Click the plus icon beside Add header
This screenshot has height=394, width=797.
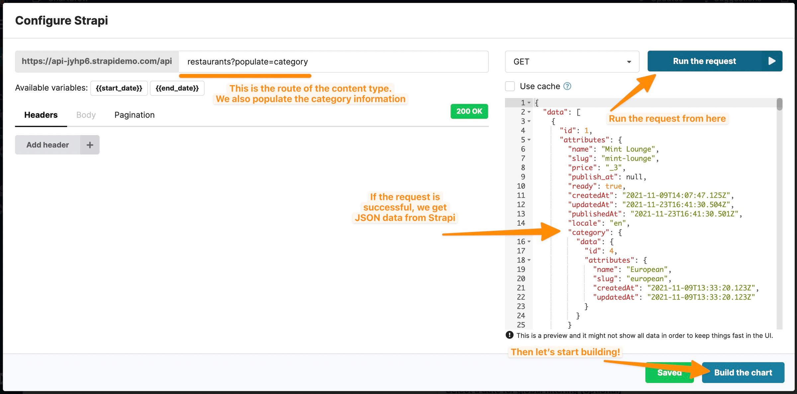click(x=89, y=144)
